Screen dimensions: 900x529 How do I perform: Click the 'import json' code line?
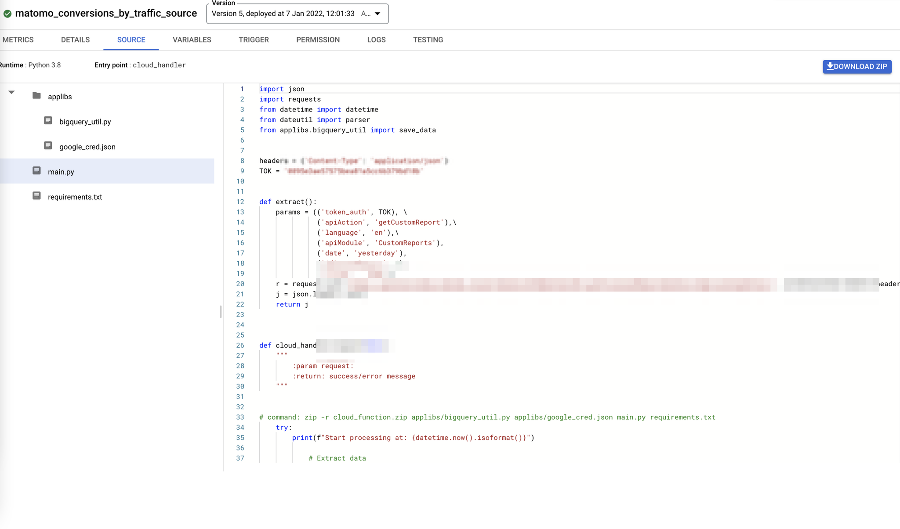pos(282,89)
